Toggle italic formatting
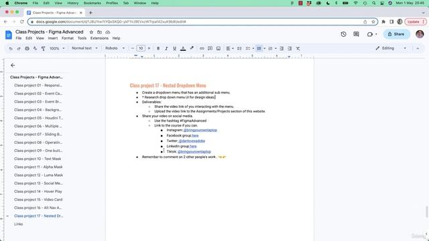The width and height of the screenshot is (429, 241). tap(166, 48)
